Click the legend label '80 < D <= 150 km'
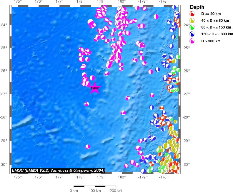Viewport: 233px width, 192px height. 216,27
